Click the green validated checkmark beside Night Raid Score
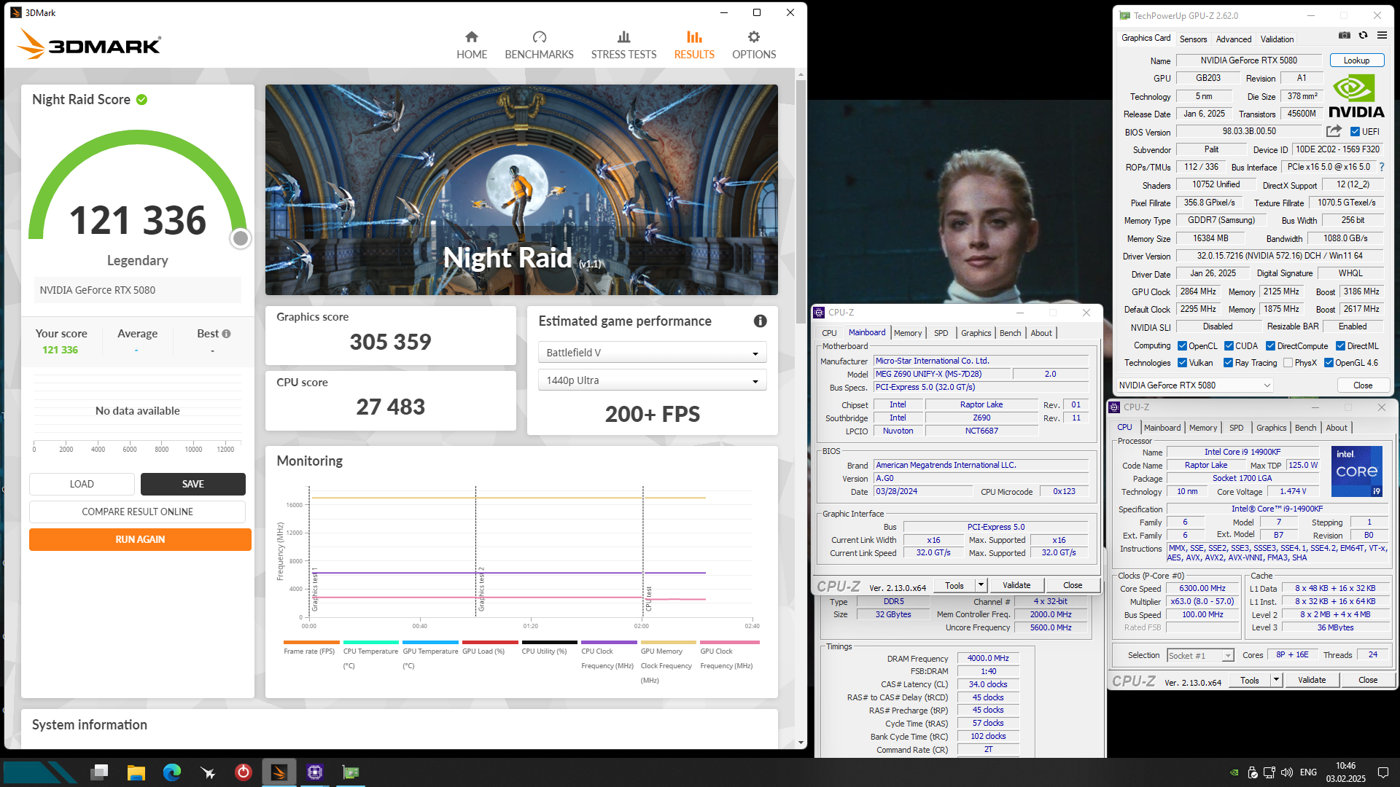This screenshot has width=1400, height=787. [x=141, y=100]
